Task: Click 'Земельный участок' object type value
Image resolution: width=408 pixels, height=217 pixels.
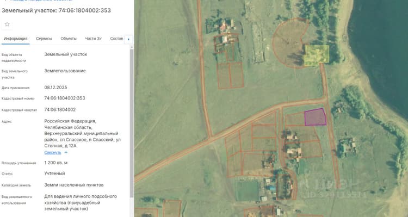Action: click(66, 54)
